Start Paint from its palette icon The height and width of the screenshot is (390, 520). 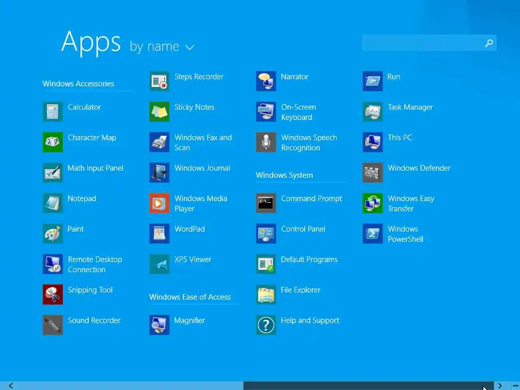click(x=53, y=234)
